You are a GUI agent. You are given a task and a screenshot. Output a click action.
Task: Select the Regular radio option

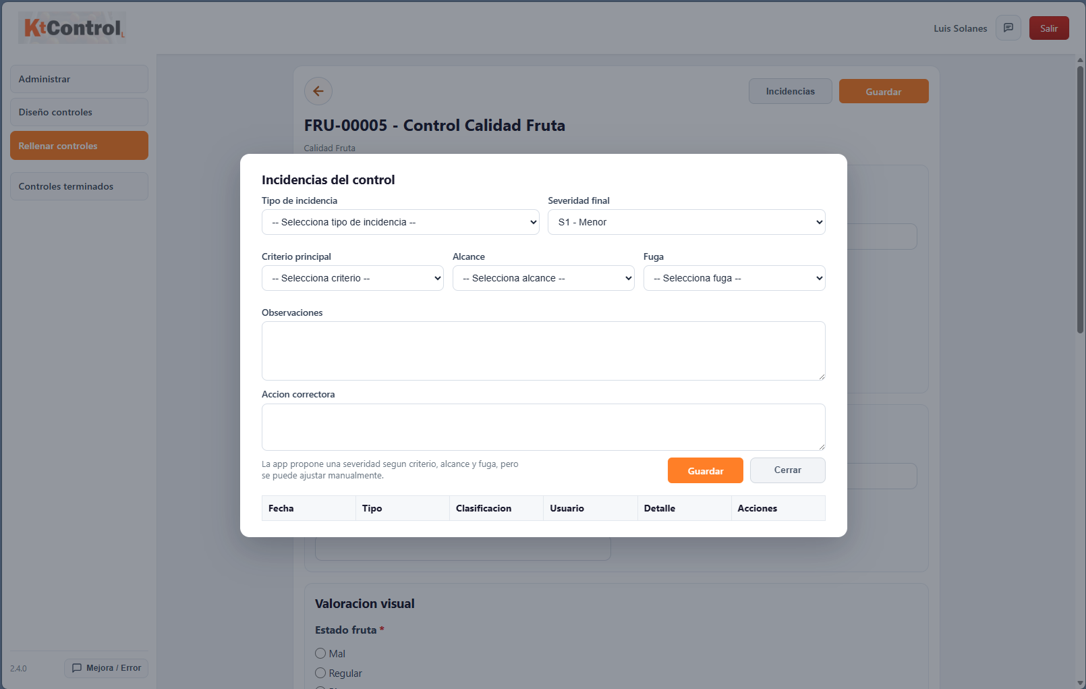[320, 673]
